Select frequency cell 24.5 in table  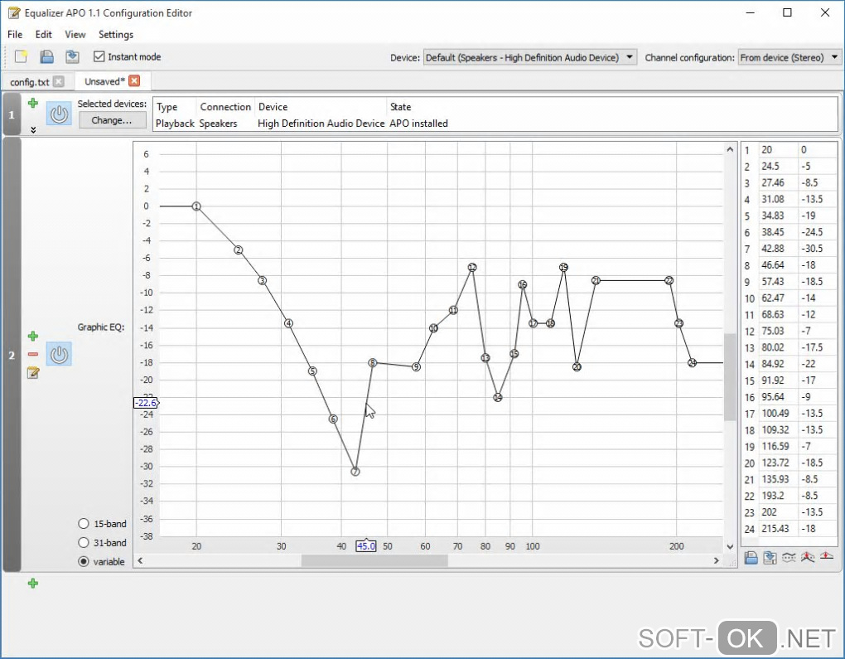click(x=778, y=166)
